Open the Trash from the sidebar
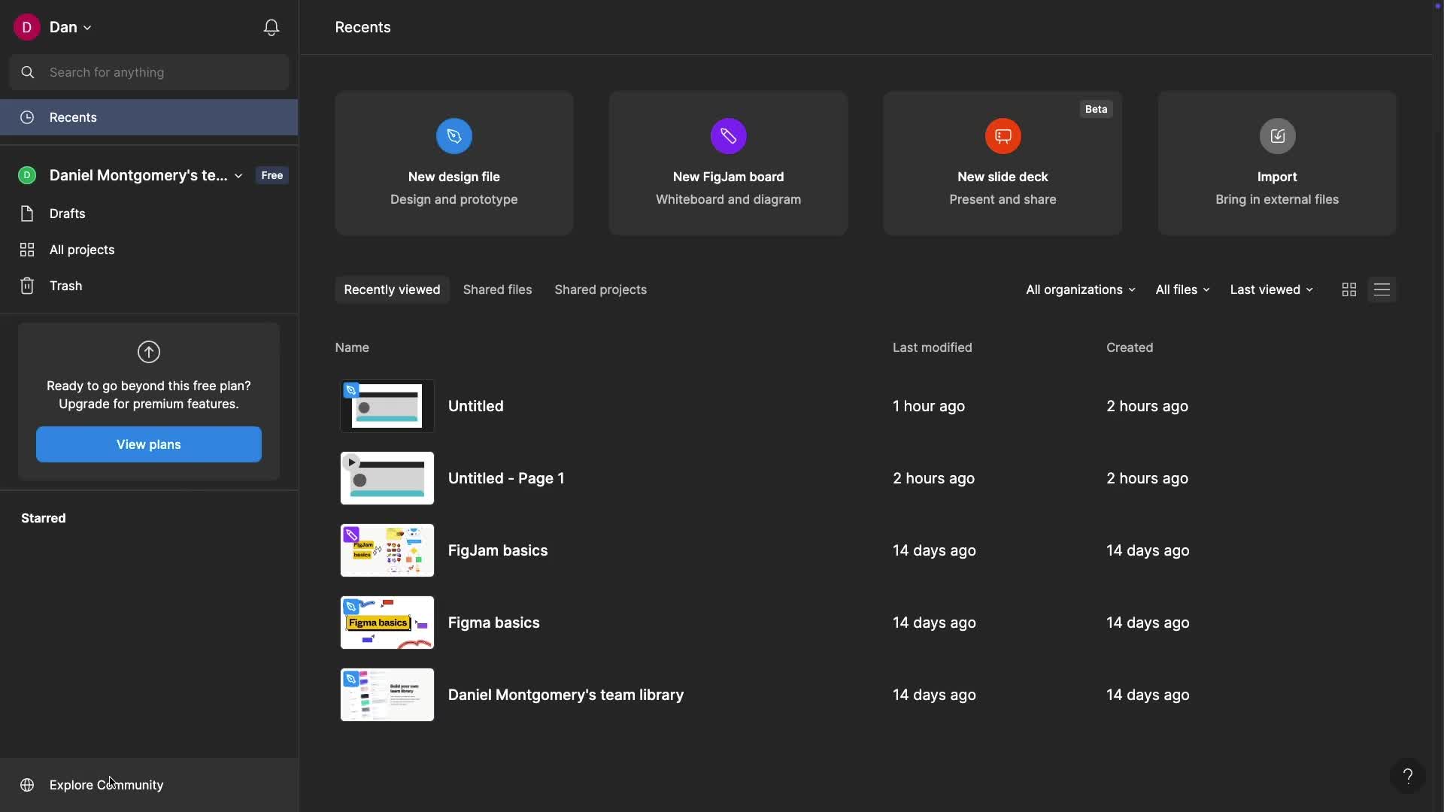This screenshot has width=1444, height=812. pos(65,286)
